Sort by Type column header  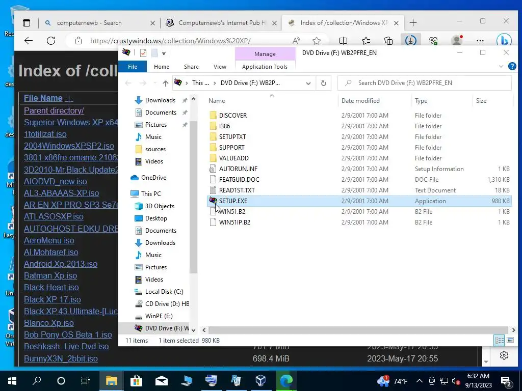click(421, 101)
